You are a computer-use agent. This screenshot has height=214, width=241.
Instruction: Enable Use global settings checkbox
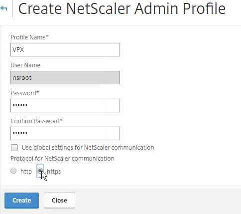[14, 148]
